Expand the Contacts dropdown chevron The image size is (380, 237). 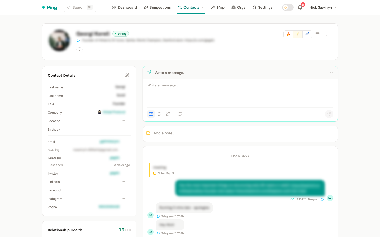click(x=203, y=7)
